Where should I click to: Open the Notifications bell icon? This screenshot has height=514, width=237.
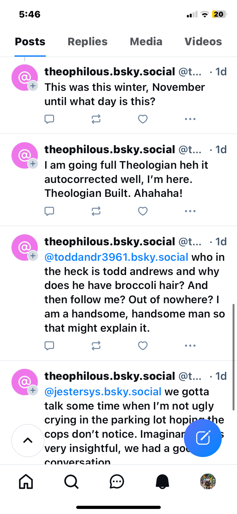162,482
